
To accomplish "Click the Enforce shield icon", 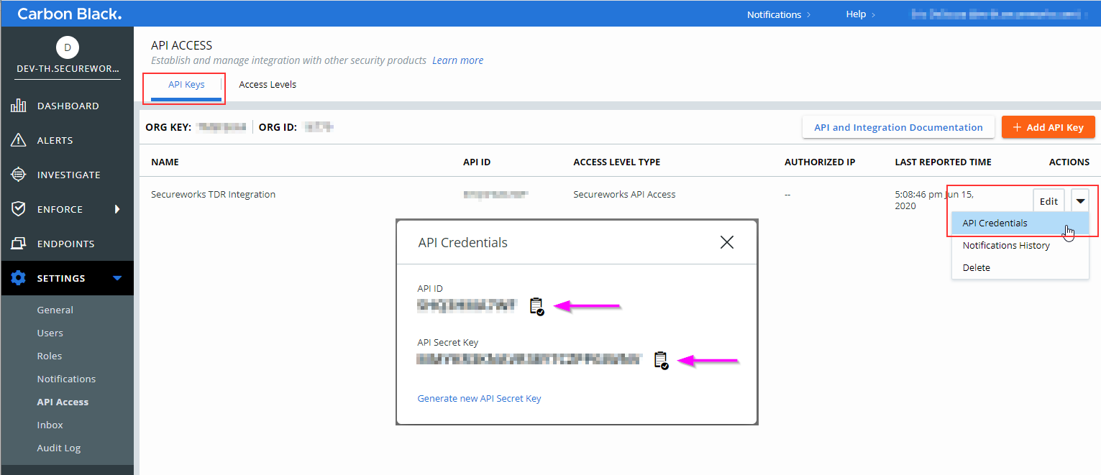I will [19, 209].
